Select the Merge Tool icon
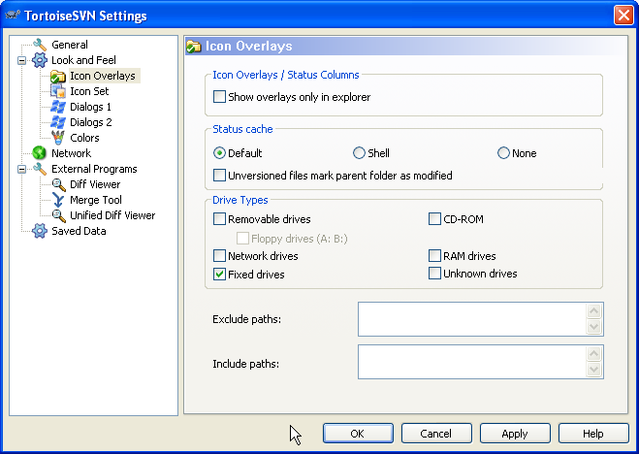This screenshot has width=639, height=454. point(58,200)
